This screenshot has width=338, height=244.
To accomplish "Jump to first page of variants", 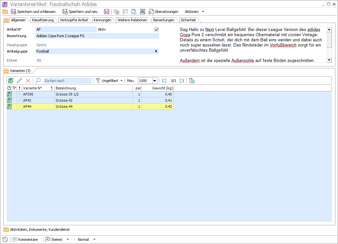I will 164,81.
